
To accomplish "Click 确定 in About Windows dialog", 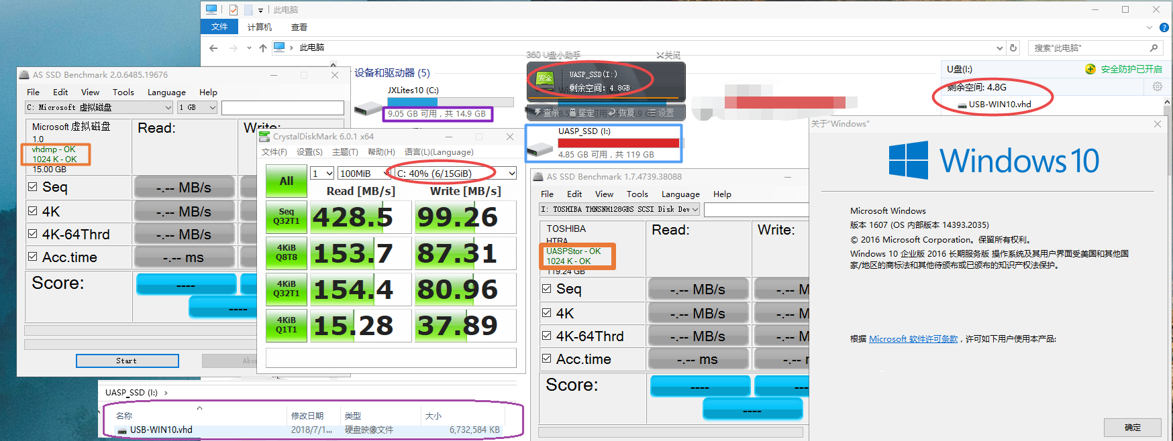I will [x=1133, y=427].
